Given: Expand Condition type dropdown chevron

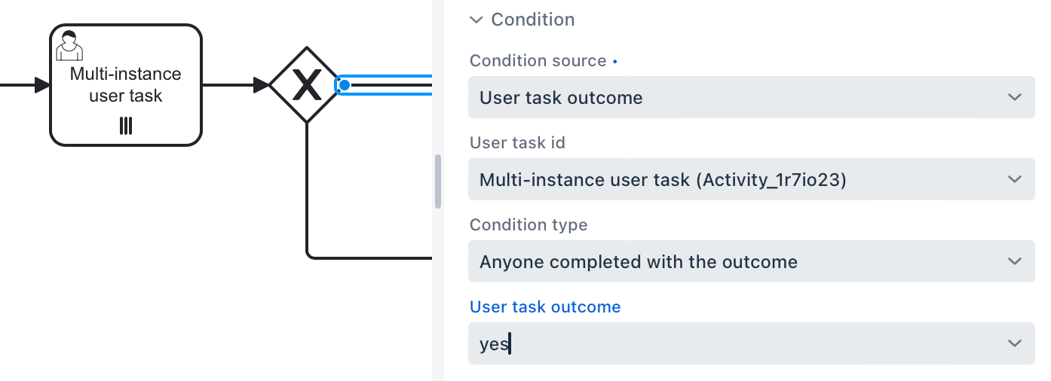Looking at the screenshot, I should (1015, 262).
